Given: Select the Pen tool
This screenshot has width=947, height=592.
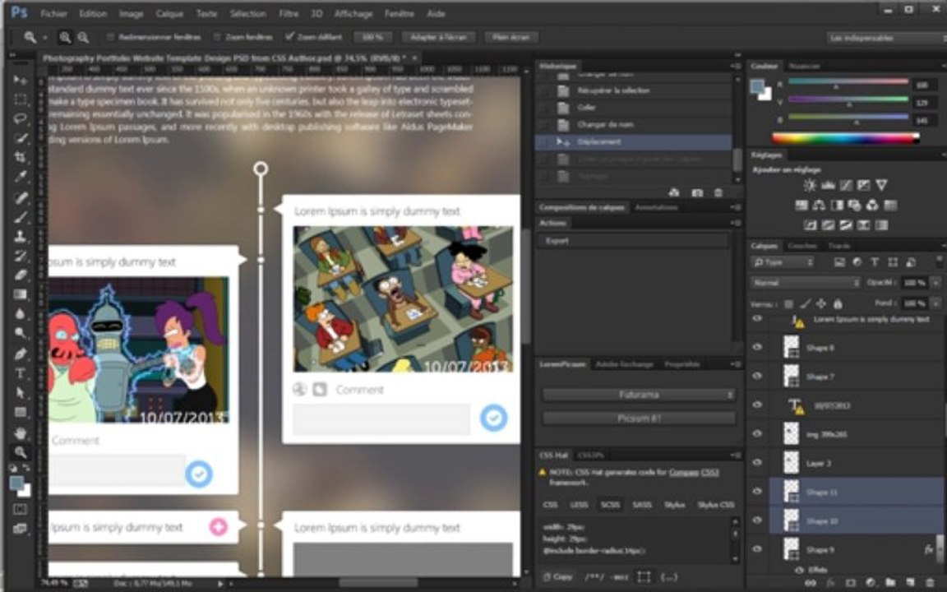Looking at the screenshot, I should (x=20, y=354).
